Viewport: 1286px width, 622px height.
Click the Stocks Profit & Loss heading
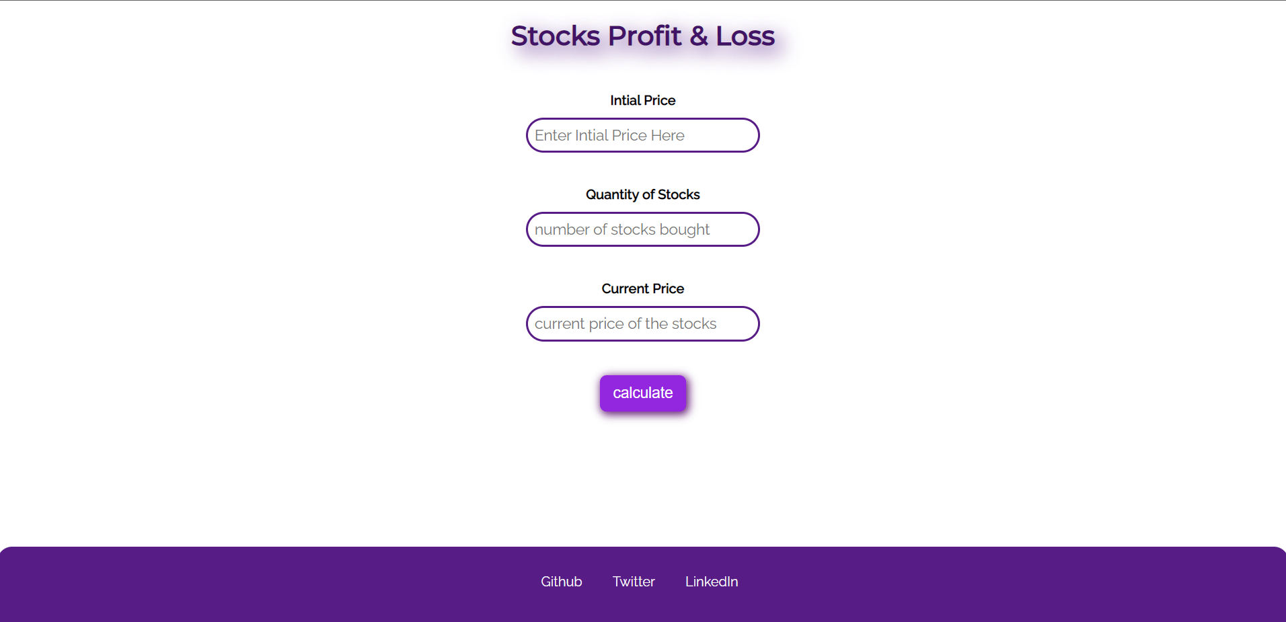click(642, 36)
